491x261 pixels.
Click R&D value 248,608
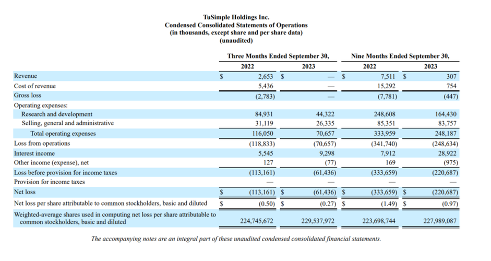[x=385, y=114]
